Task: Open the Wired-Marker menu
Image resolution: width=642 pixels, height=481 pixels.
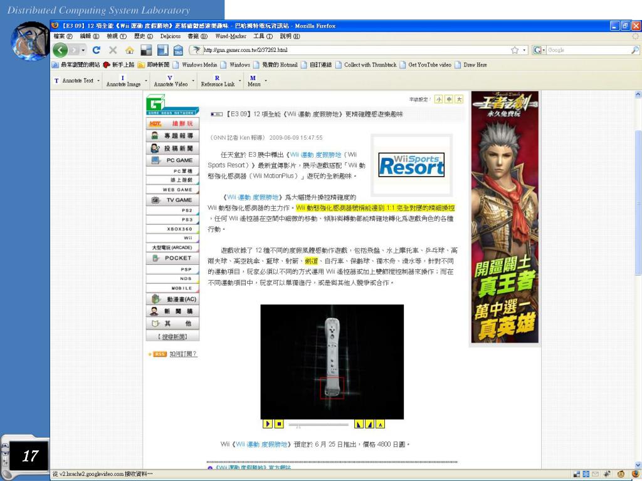Action: point(231,36)
